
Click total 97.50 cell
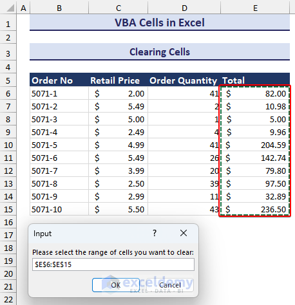click(255, 183)
